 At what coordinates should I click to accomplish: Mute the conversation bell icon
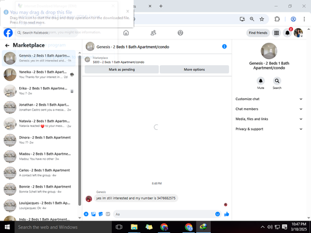click(261, 81)
